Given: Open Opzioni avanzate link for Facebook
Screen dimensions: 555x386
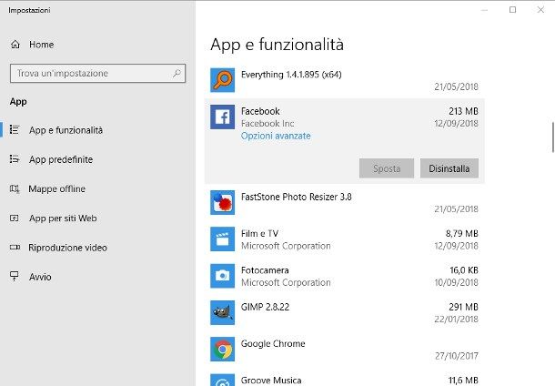Looking at the screenshot, I should click(276, 136).
